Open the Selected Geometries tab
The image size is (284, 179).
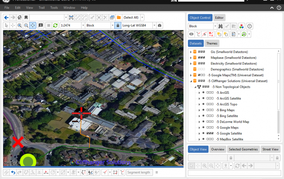coord(243,149)
